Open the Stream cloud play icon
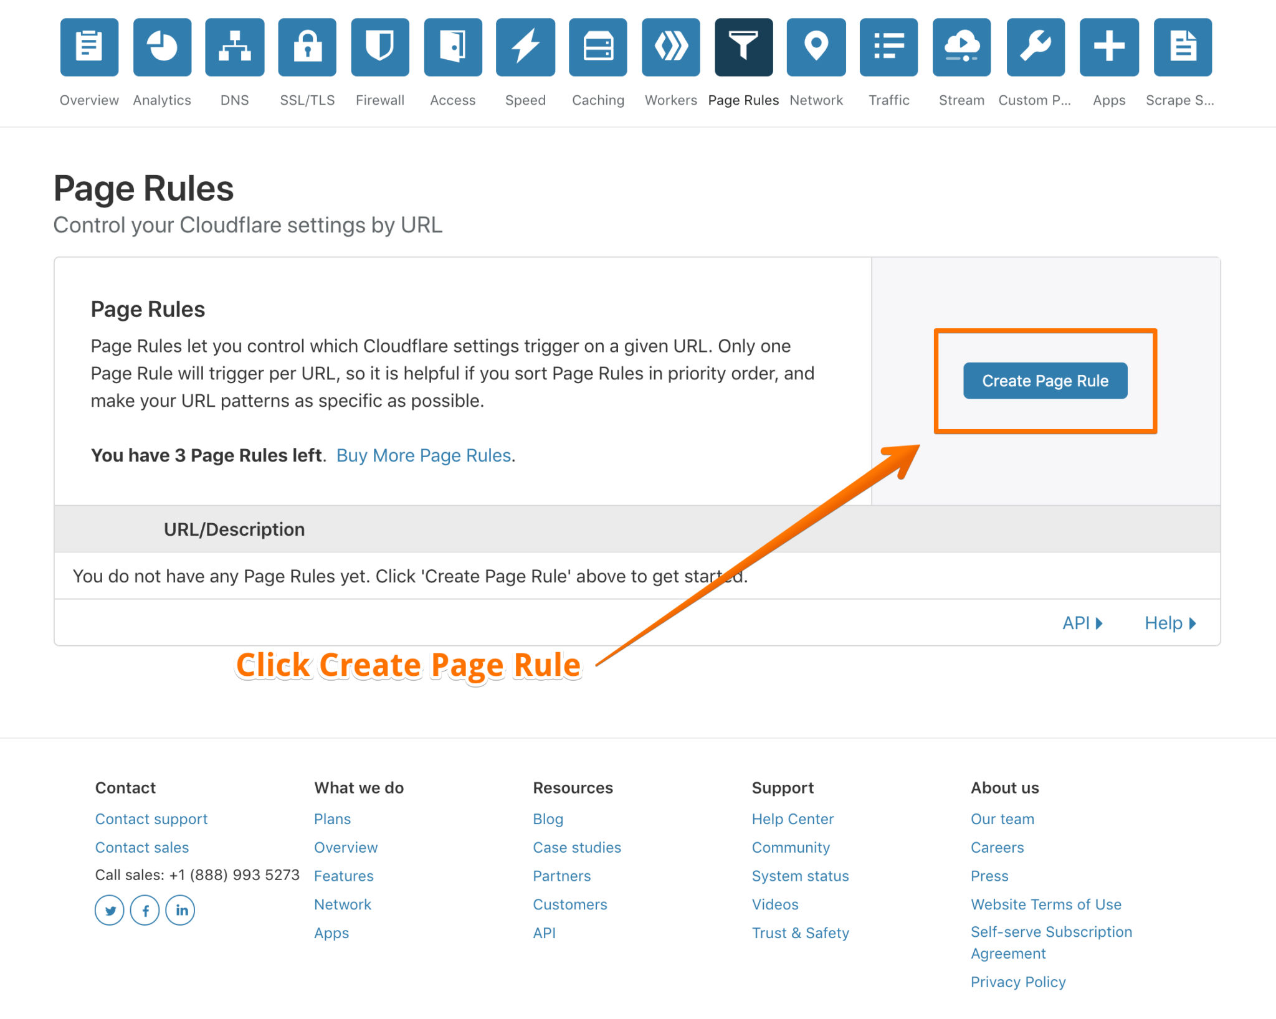 coord(961,47)
